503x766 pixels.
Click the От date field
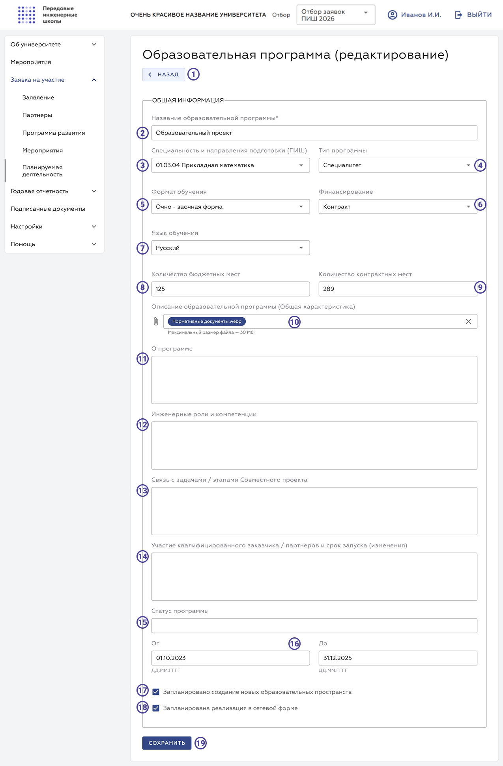coord(230,658)
